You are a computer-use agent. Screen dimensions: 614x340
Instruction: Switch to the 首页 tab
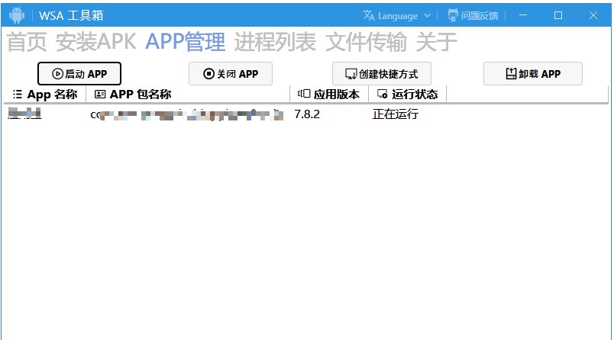27,42
